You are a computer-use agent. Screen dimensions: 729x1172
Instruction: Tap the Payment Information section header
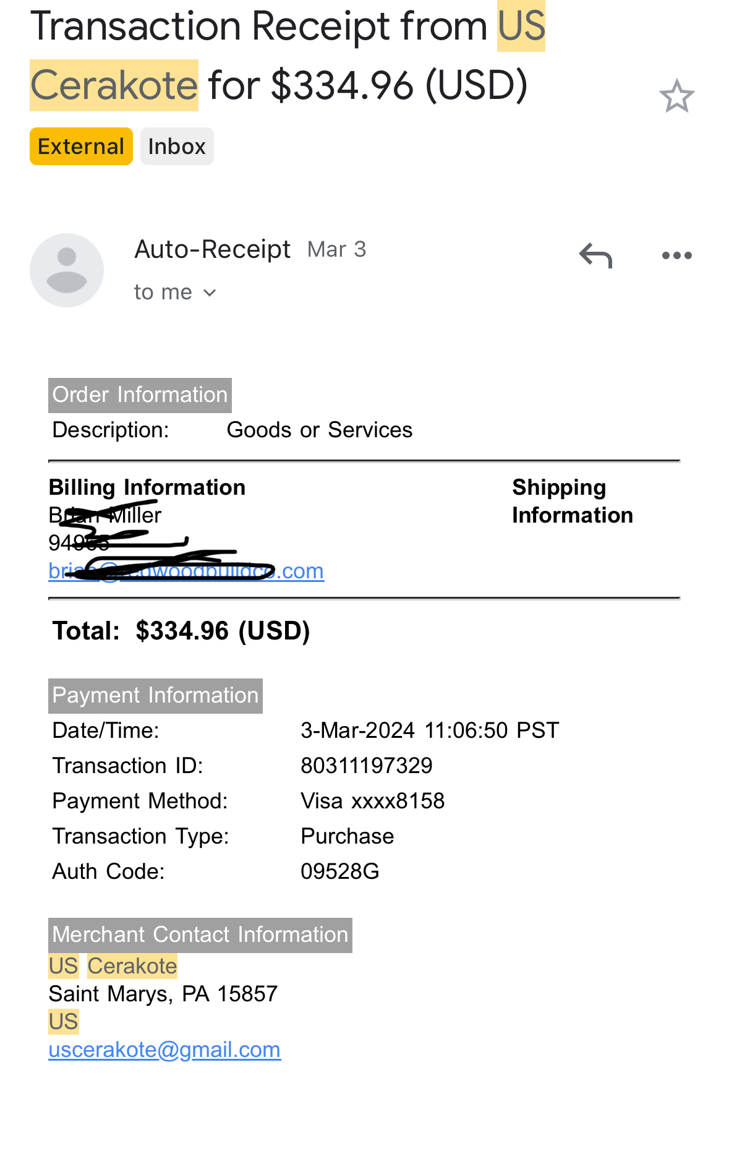point(155,695)
